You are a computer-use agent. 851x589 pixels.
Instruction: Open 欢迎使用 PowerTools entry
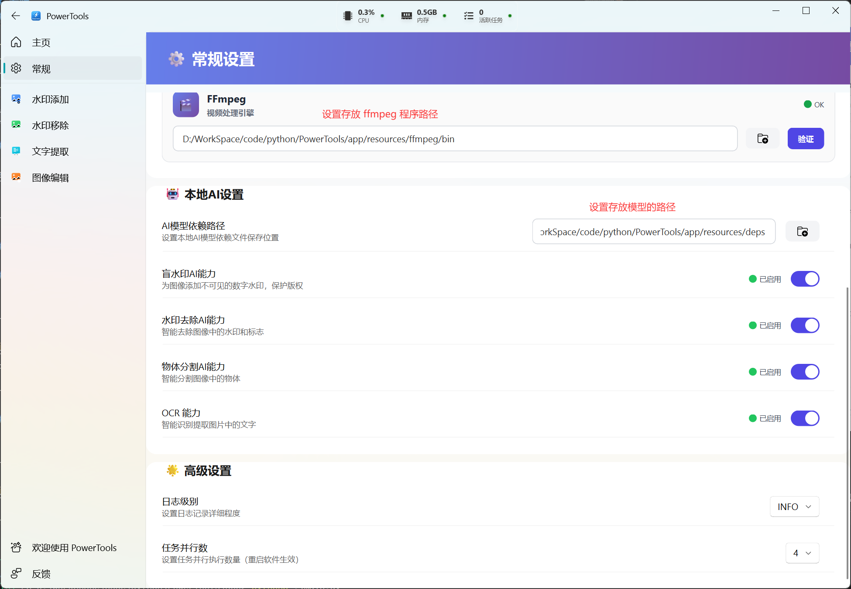72,548
